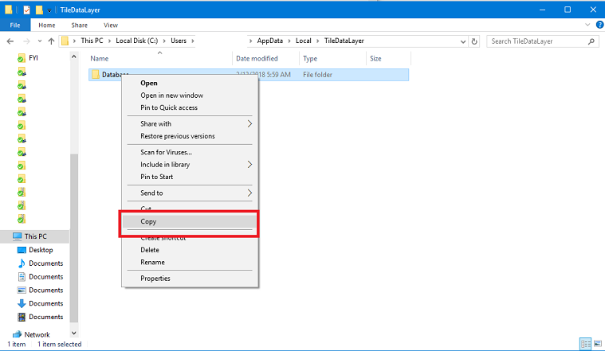
Task: Switch to Large icons view icon
Action: pyautogui.click(x=598, y=343)
